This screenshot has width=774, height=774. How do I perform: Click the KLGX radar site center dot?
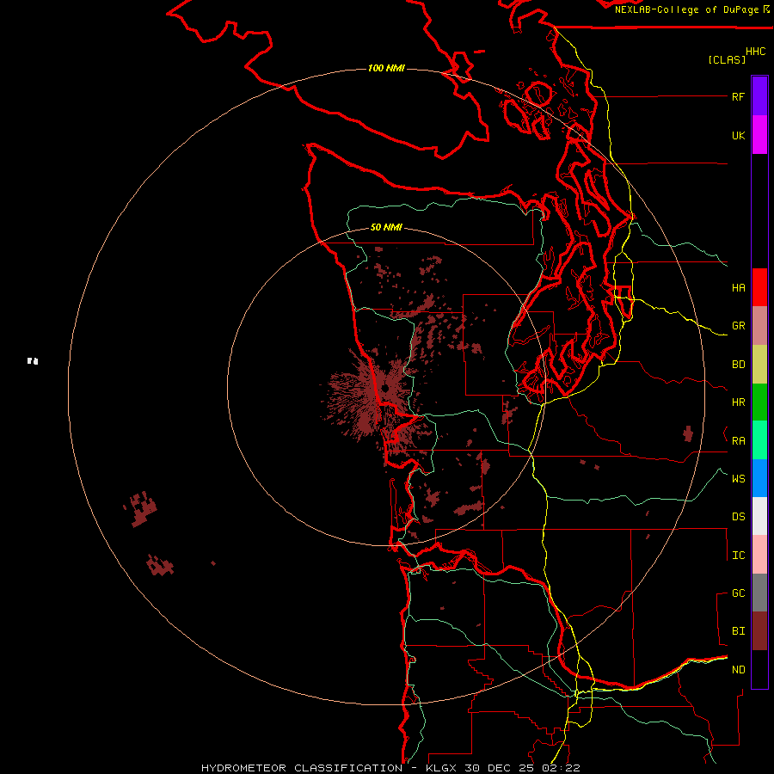coord(385,389)
